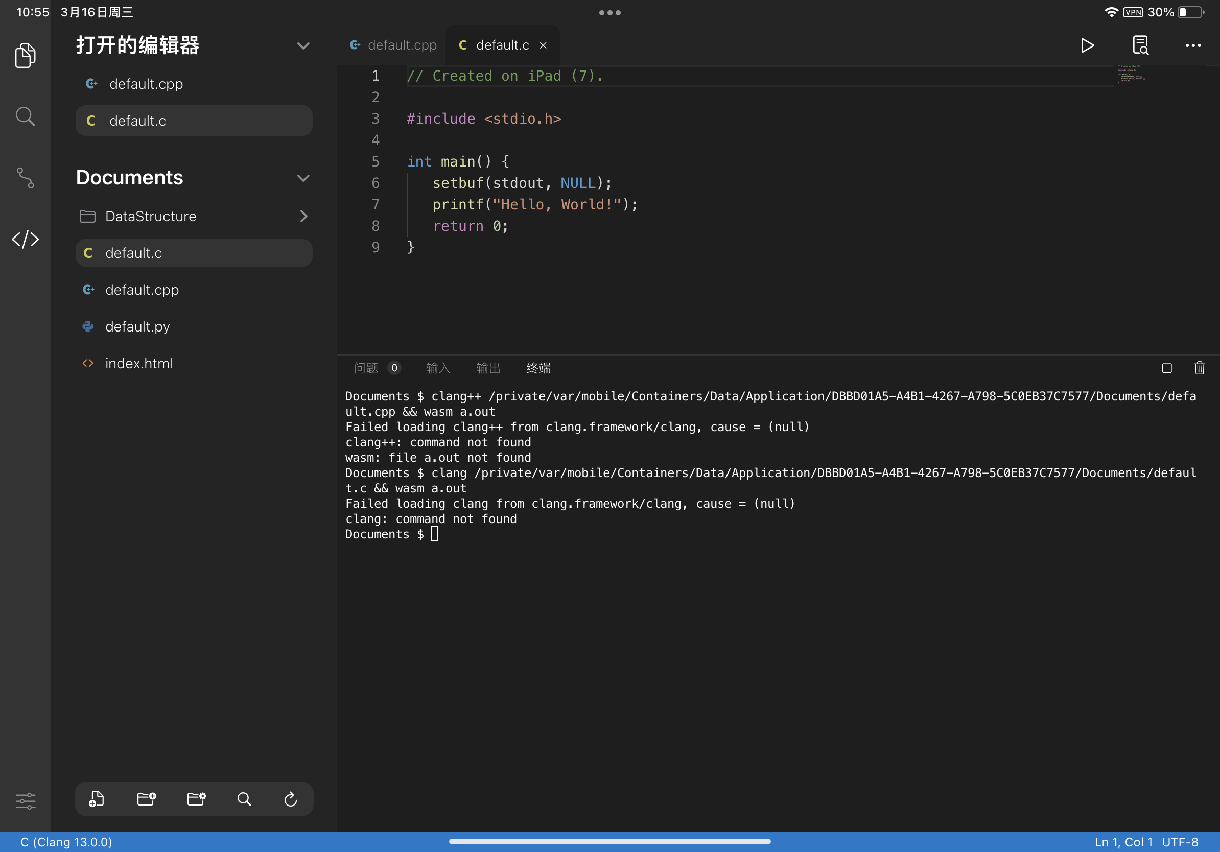1220x852 pixels.
Task: Toggle the square panel control beside the trash icon
Action: 1167,368
